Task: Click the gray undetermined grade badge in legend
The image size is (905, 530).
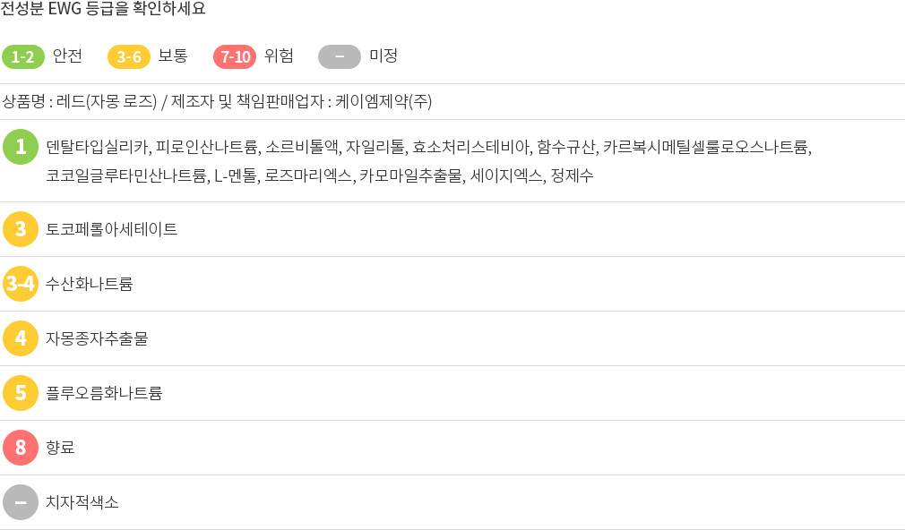Action: [340, 56]
